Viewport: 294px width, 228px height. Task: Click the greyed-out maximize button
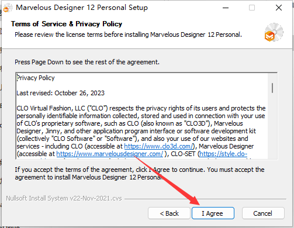click(x=252, y=8)
